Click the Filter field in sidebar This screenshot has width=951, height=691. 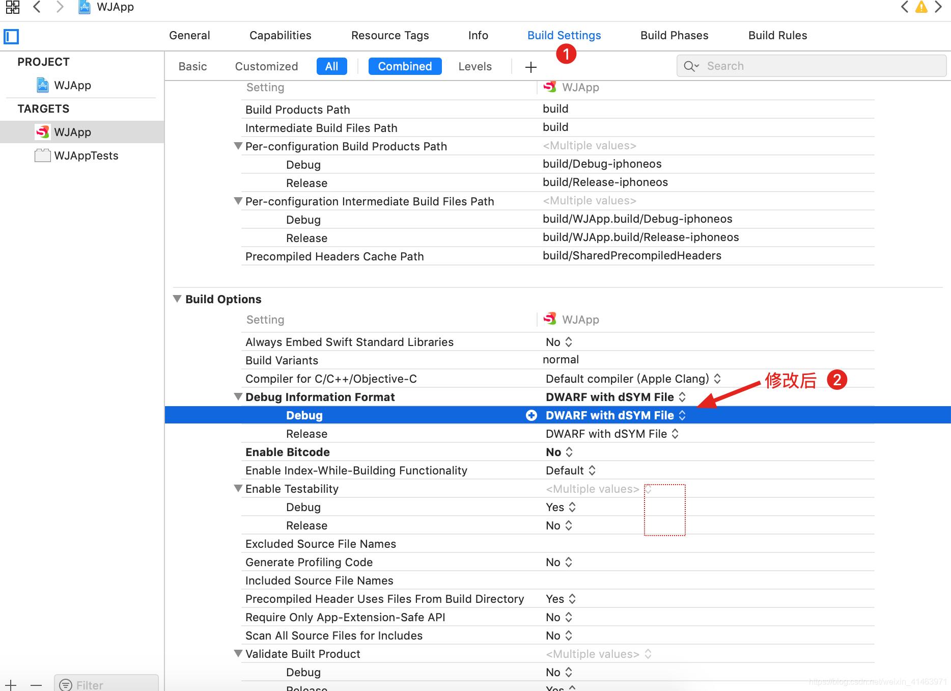[106, 684]
